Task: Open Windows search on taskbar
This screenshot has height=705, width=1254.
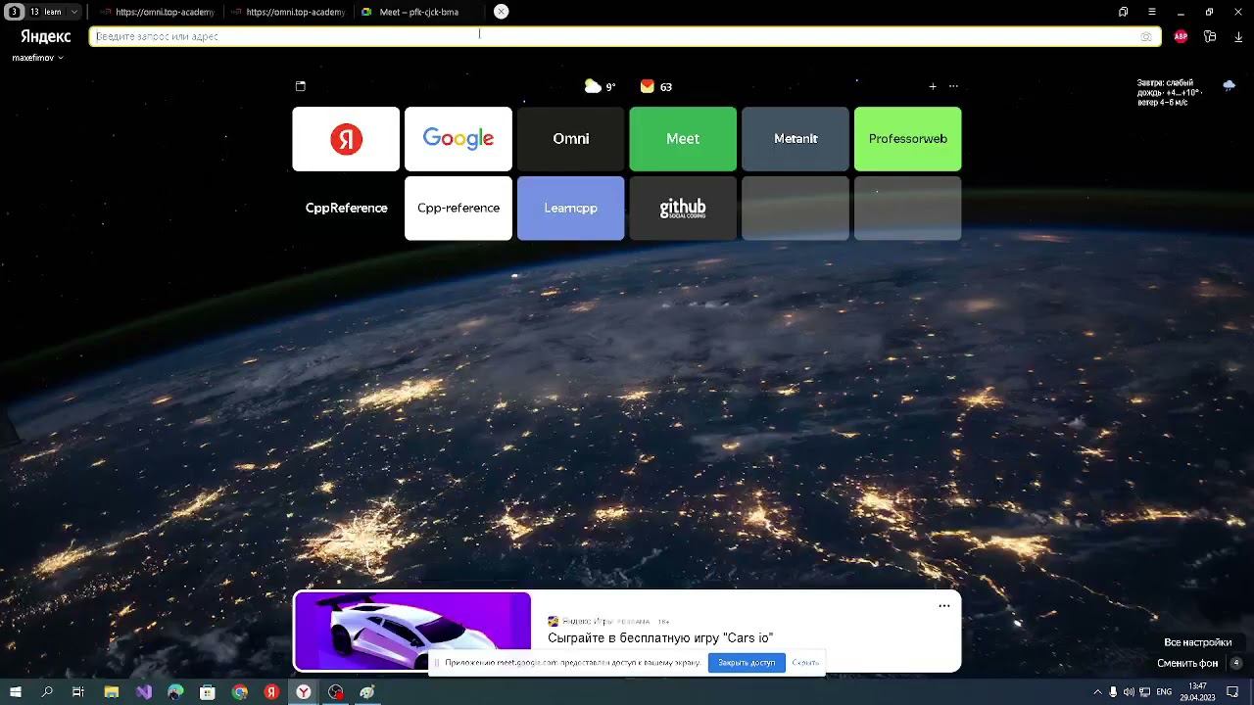Action: pos(47,692)
